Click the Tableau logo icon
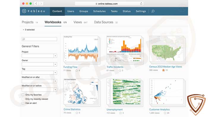 click(x=24, y=11)
